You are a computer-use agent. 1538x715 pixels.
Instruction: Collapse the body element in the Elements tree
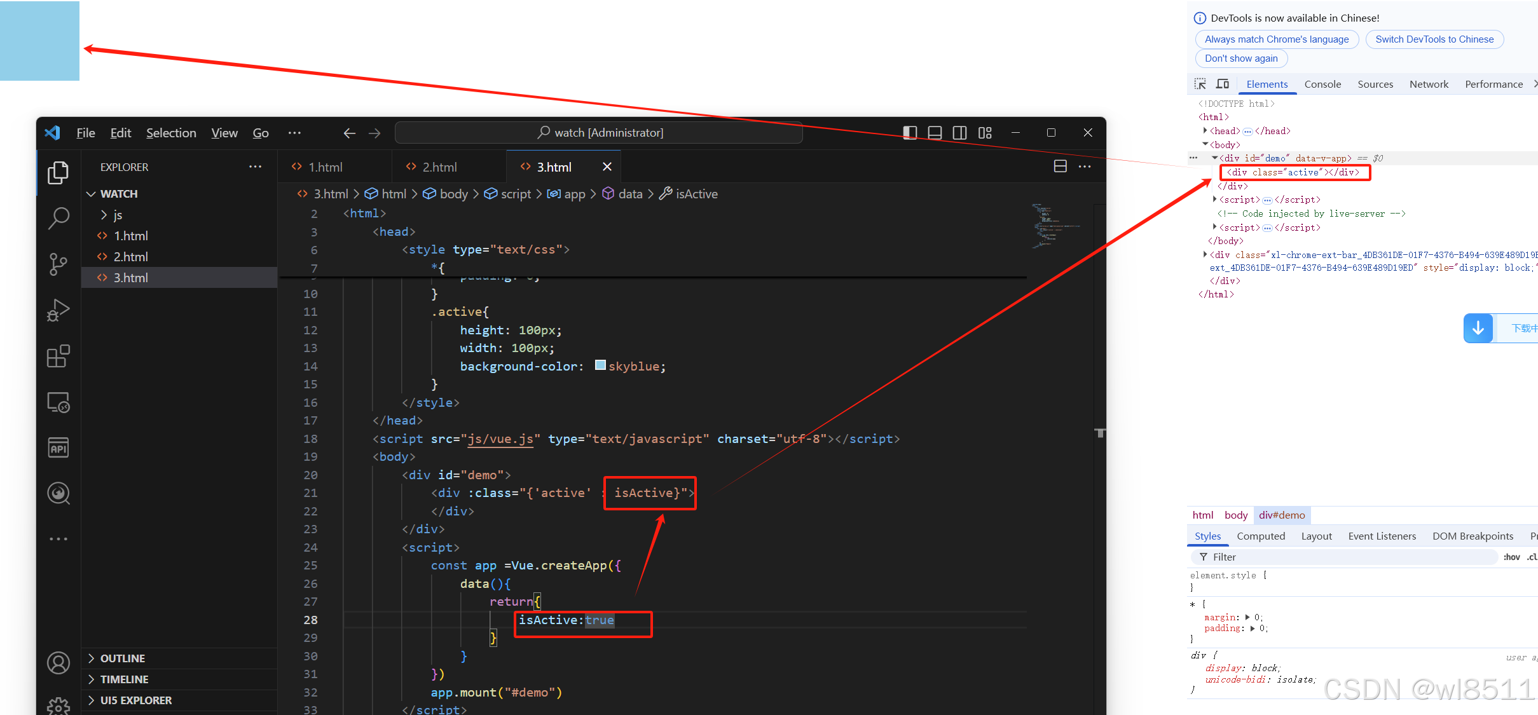tap(1205, 144)
